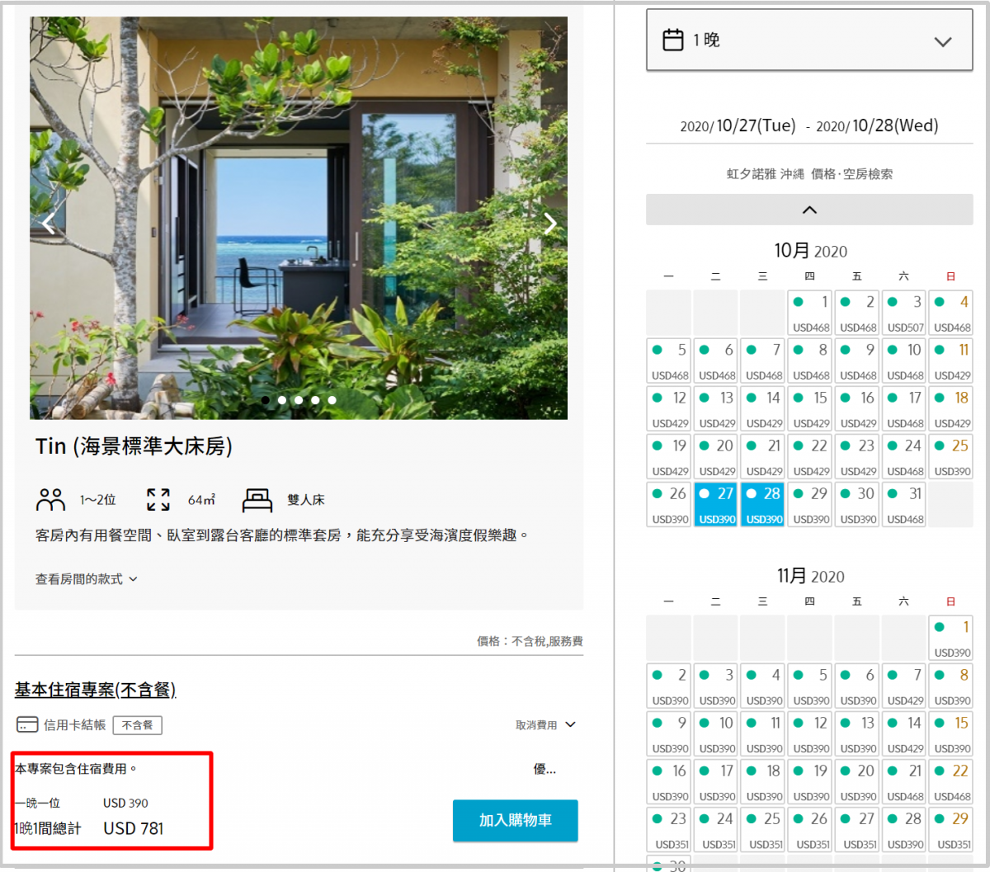
Task: Open the 基本住宿專案(不含餐) plan link
Action: (96, 690)
